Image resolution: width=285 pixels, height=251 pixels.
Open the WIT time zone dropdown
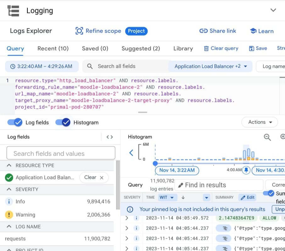(168, 198)
